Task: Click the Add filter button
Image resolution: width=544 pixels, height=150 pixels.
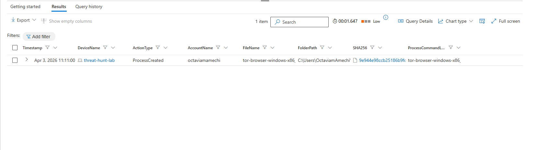Action: [39, 37]
